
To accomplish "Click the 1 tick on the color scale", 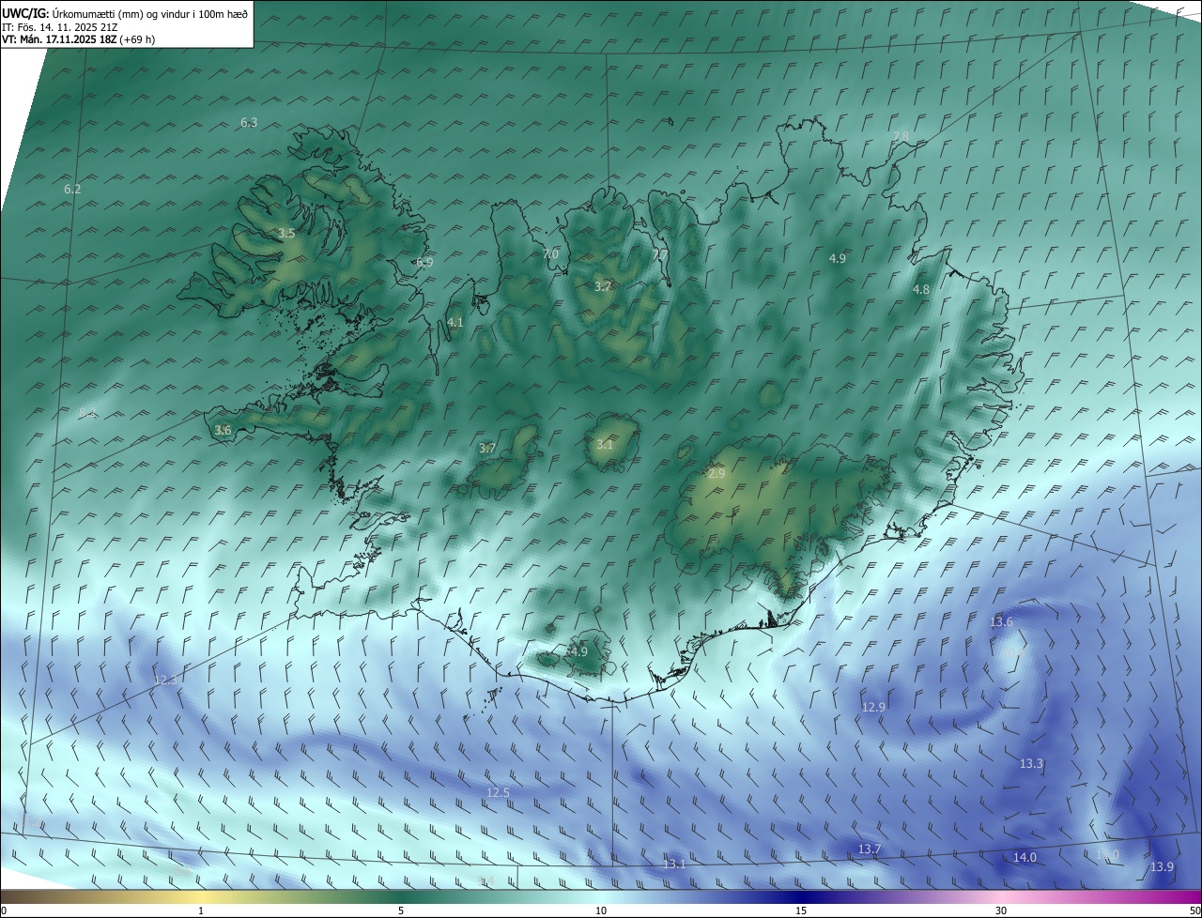I will 201,910.
